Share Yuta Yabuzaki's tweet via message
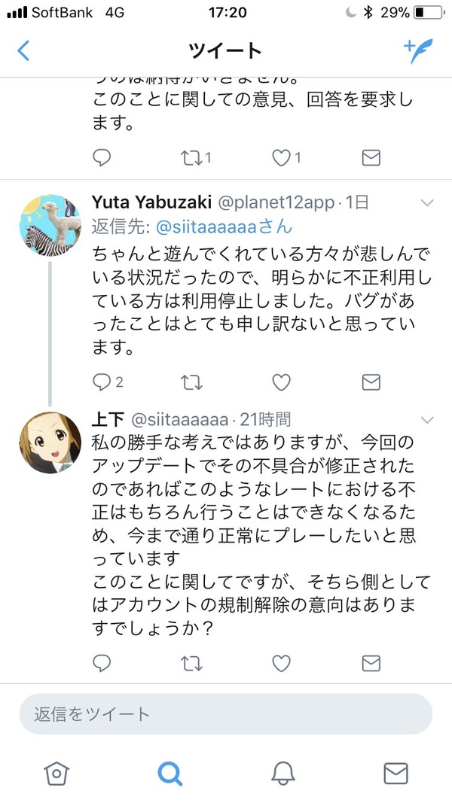The width and height of the screenshot is (452, 803). [371, 382]
